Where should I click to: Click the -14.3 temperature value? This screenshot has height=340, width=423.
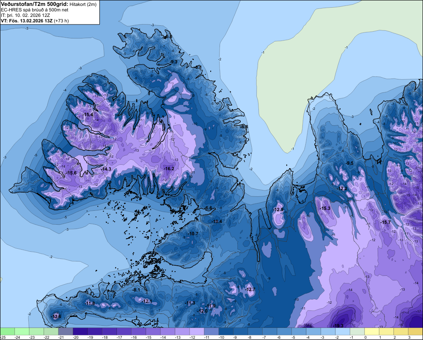pos(106,169)
